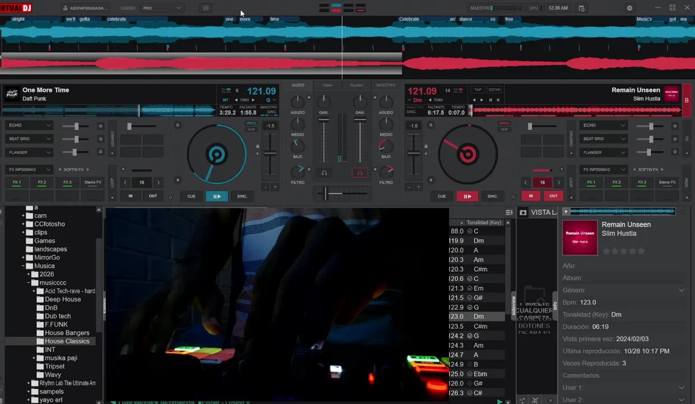Click the deck layout selector icon in top bar
The height and width of the screenshot is (404, 695).
point(342,8)
